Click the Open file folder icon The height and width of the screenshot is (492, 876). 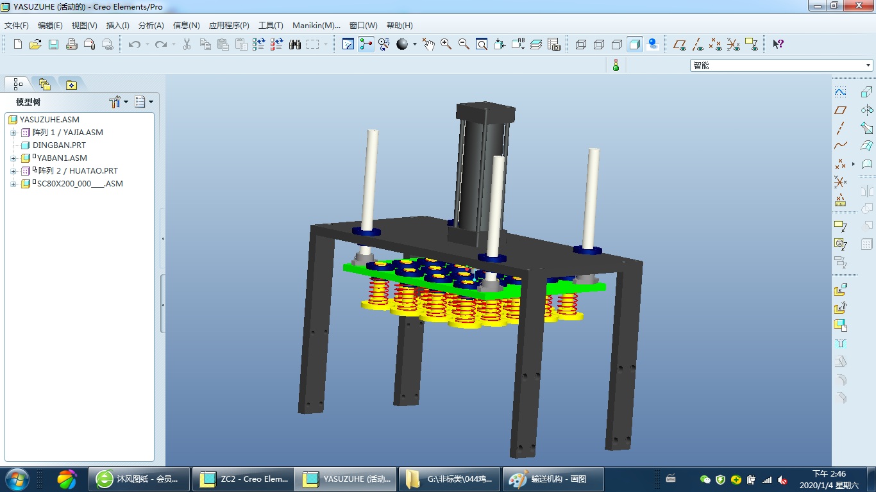[x=35, y=44]
